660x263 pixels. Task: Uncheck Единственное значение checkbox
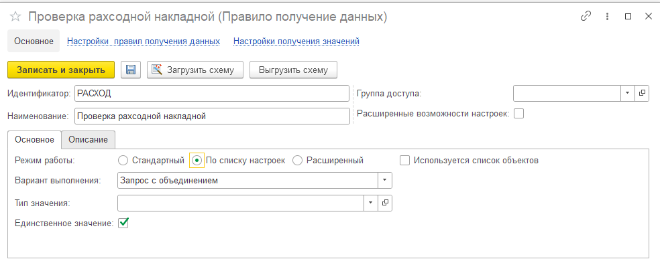pos(123,223)
